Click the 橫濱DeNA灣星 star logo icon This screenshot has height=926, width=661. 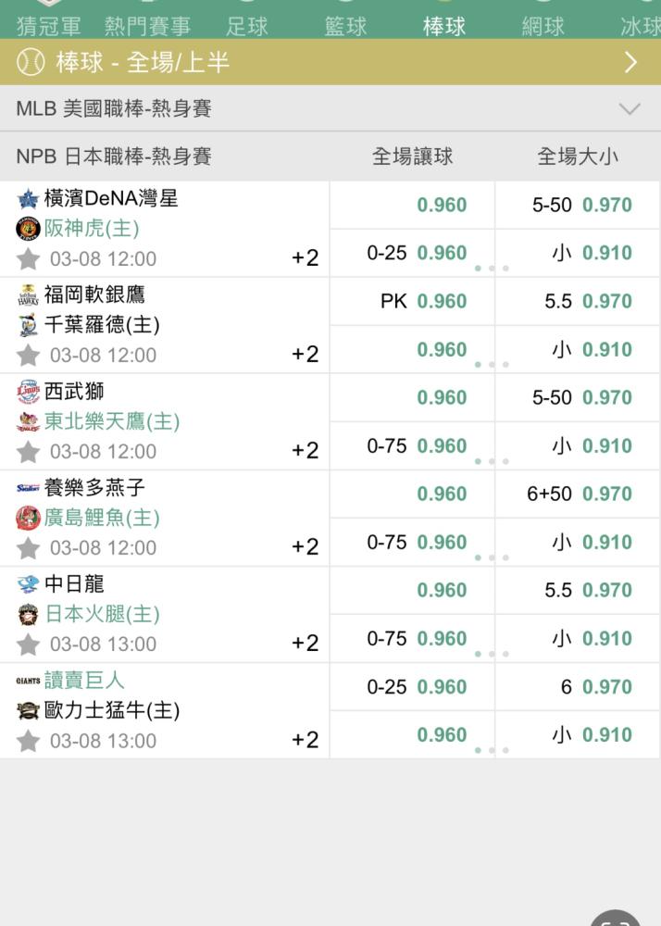tap(28, 198)
